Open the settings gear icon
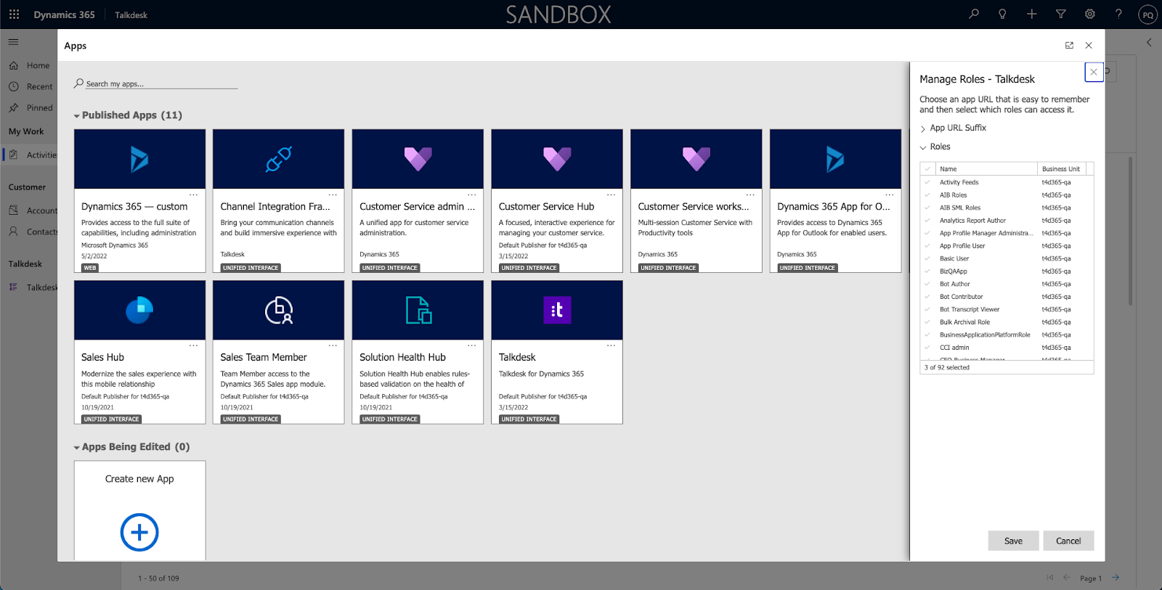The width and height of the screenshot is (1162, 590). [1089, 14]
